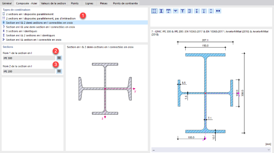Viewport: 274px width, 153px height.
Task: Select 'disposées parallèlement, pas d'intéraction' type
Action: point(75,18)
